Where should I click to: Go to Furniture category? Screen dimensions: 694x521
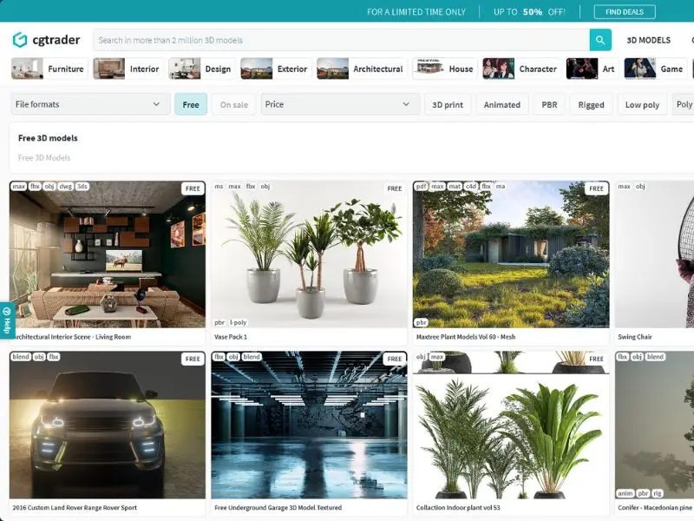(x=49, y=69)
